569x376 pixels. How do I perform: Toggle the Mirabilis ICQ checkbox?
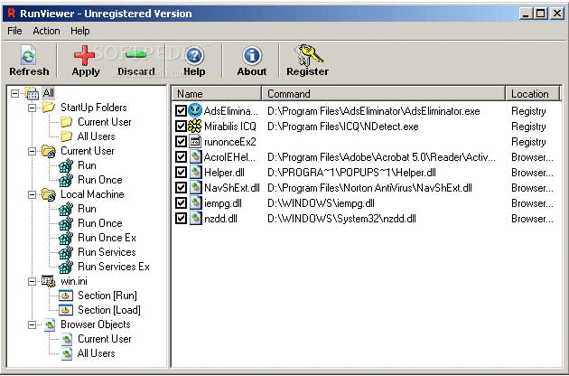click(x=181, y=126)
